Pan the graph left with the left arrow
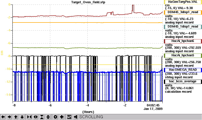This screenshot has width=202, height=120. (3, 117)
